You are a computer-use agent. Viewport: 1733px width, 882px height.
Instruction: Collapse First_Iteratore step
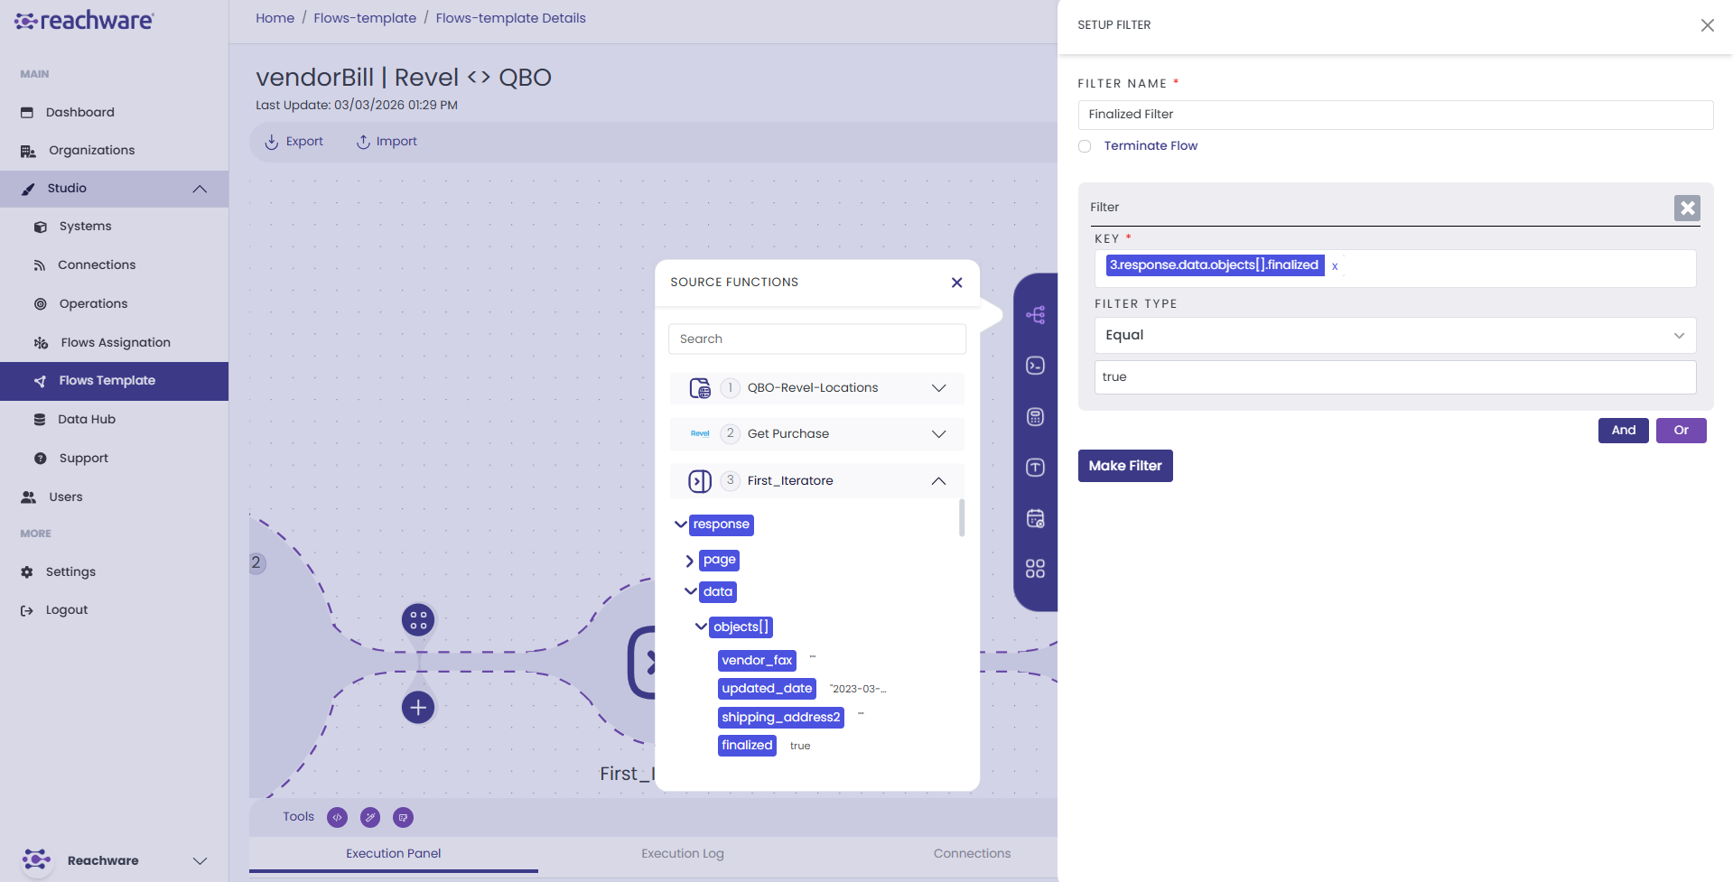(x=938, y=481)
